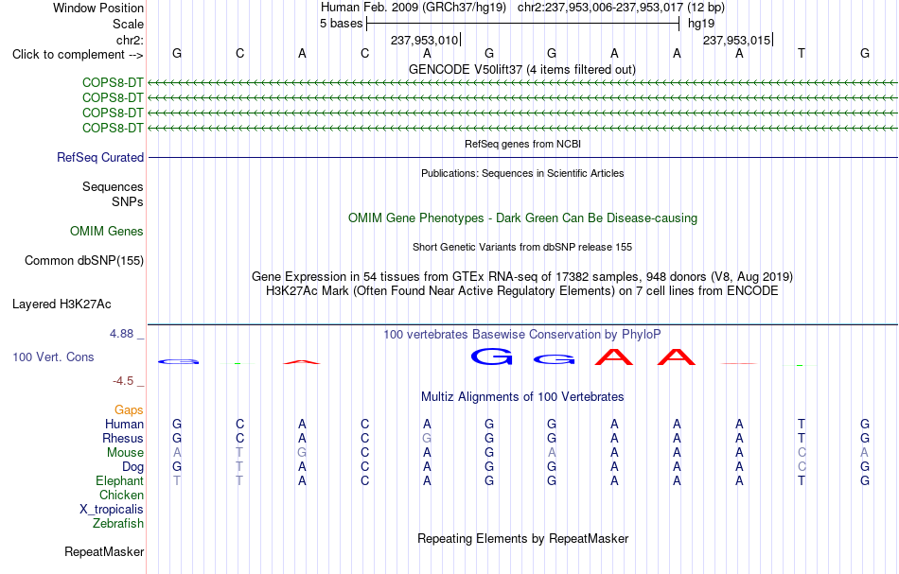Click the 100 Vert. Cons label
This screenshot has width=899, height=574.
(53, 357)
